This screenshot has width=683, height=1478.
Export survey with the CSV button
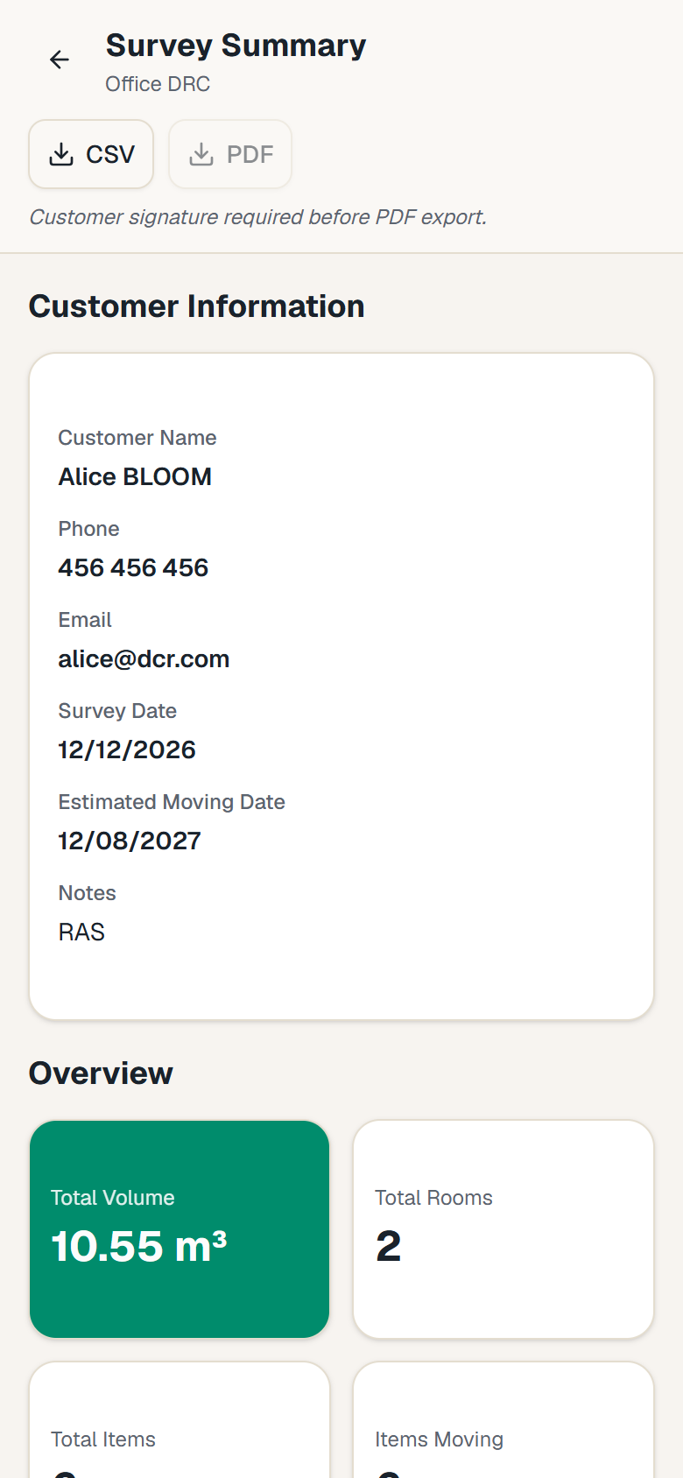pyautogui.click(x=91, y=154)
